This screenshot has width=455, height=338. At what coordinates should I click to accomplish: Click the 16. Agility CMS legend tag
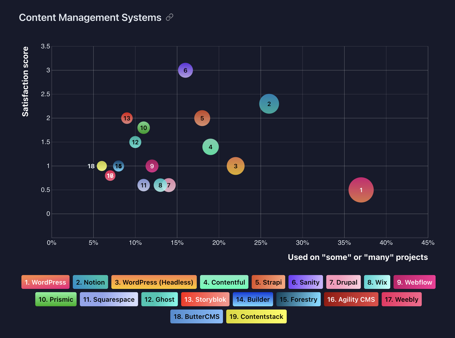click(x=351, y=299)
